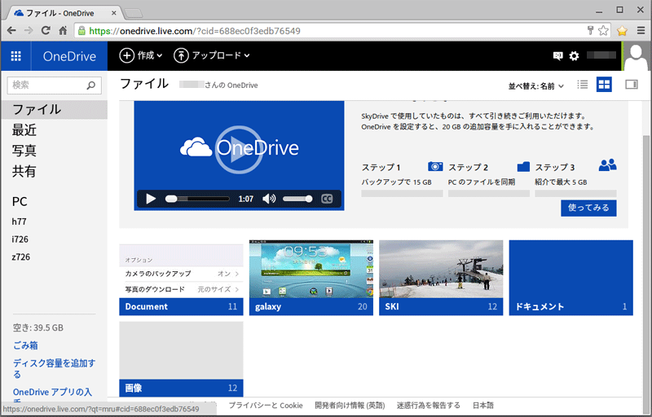Click the search magnifier icon

[x=91, y=86]
